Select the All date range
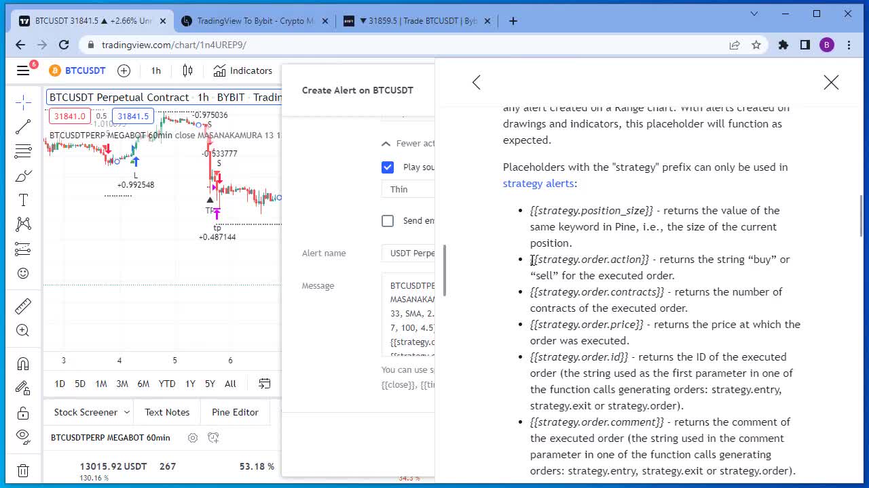 (x=230, y=384)
